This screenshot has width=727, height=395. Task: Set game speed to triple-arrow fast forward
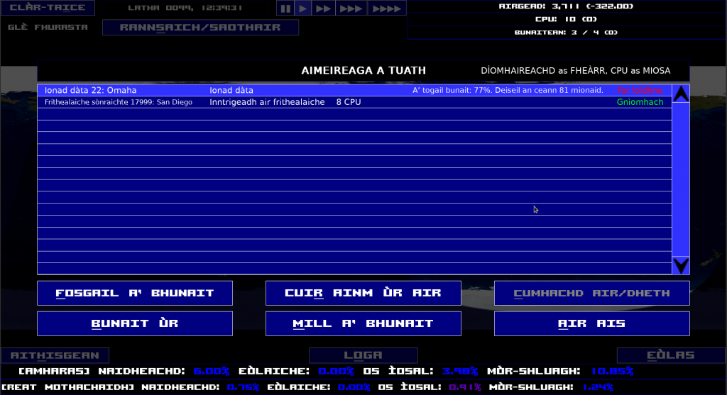pyautogui.click(x=351, y=9)
